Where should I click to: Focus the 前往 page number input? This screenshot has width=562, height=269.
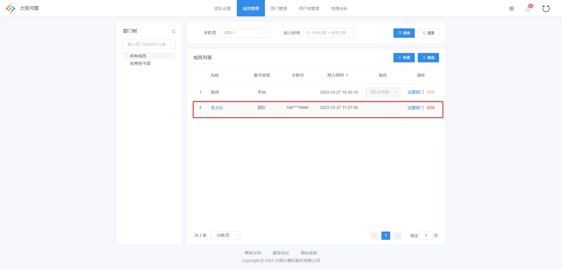click(426, 236)
